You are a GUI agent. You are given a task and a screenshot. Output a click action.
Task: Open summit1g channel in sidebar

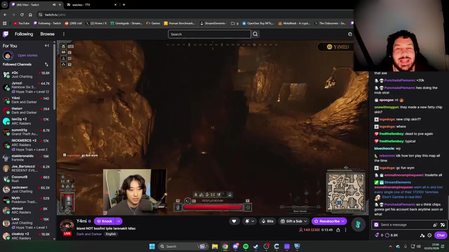[26, 132]
